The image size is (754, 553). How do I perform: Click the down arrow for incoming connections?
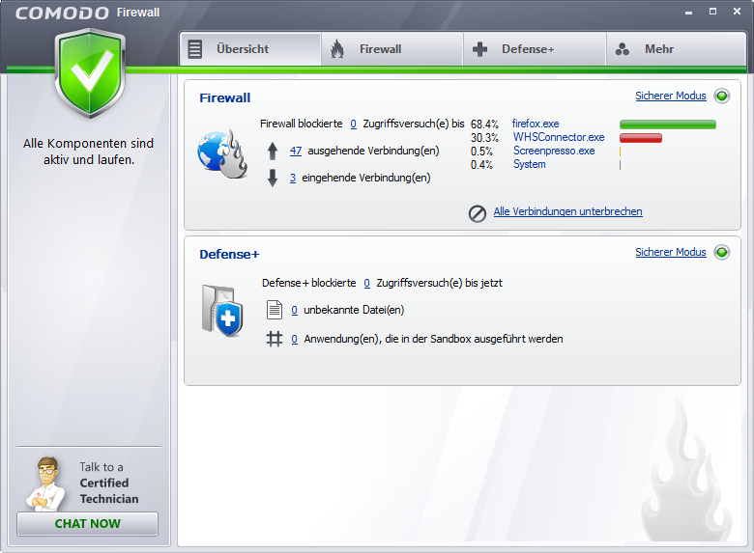(273, 178)
